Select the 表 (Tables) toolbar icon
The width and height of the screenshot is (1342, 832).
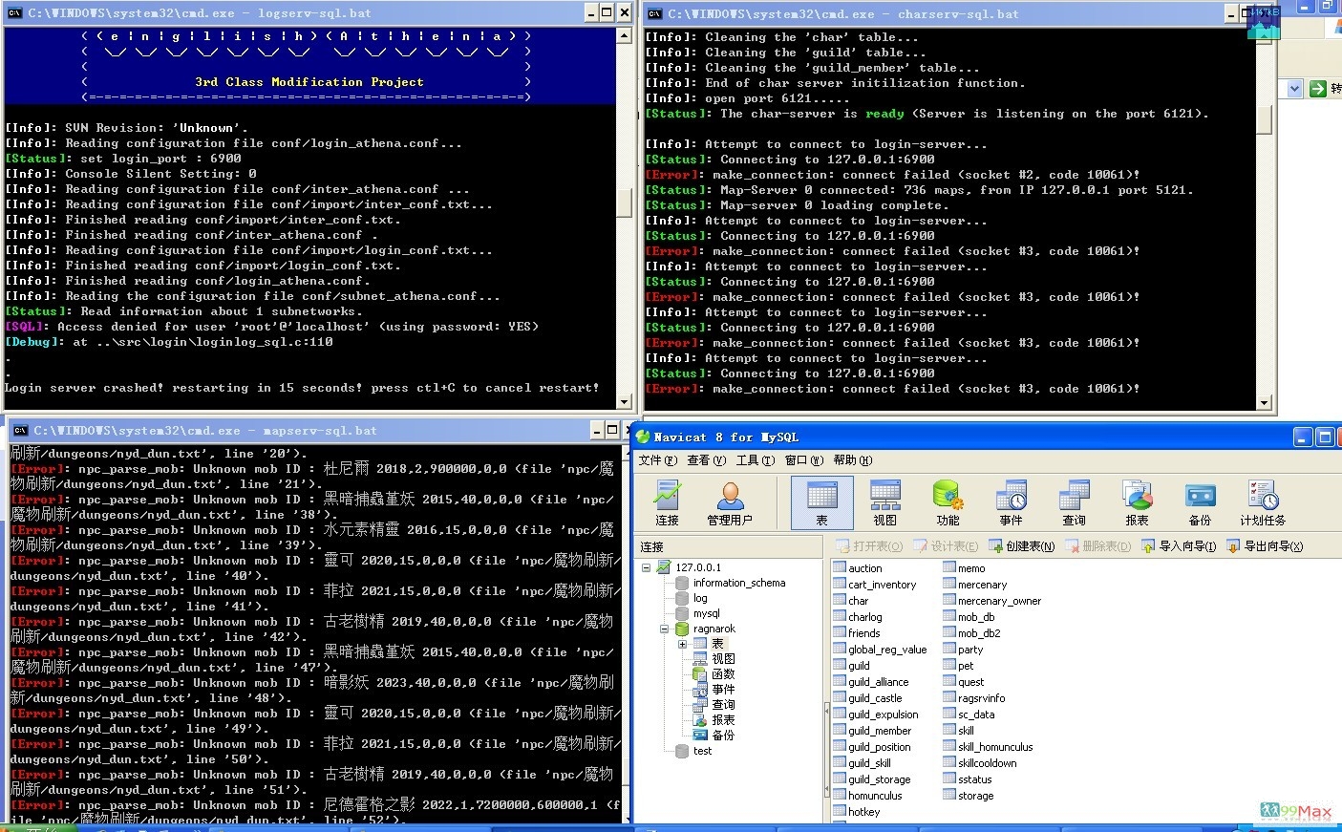pyautogui.click(x=821, y=502)
